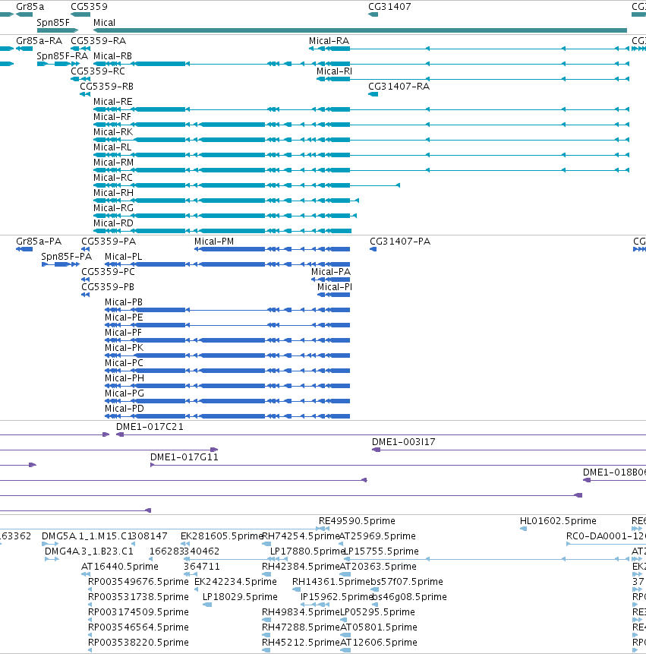Click the 364711 feature label
The height and width of the screenshot is (654, 646).
tap(202, 567)
